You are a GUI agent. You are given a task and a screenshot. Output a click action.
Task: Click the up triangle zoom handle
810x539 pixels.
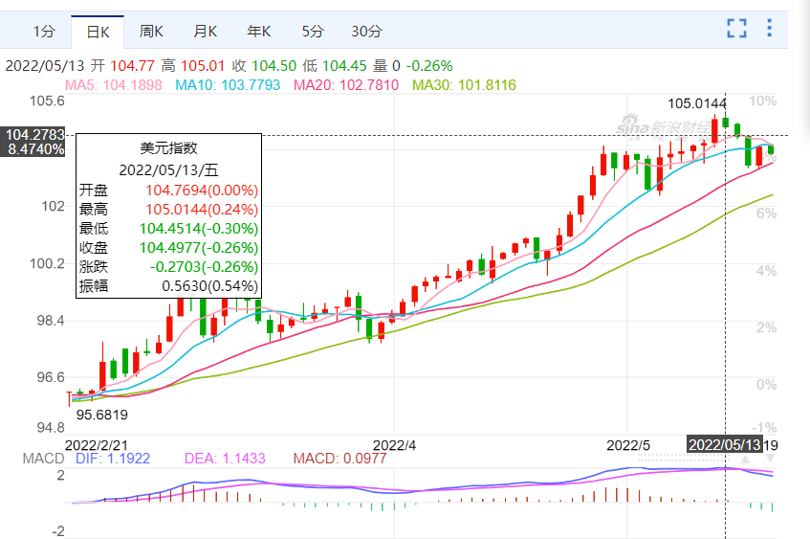coord(745,459)
